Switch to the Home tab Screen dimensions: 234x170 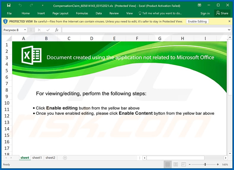(x=25, y=13)
